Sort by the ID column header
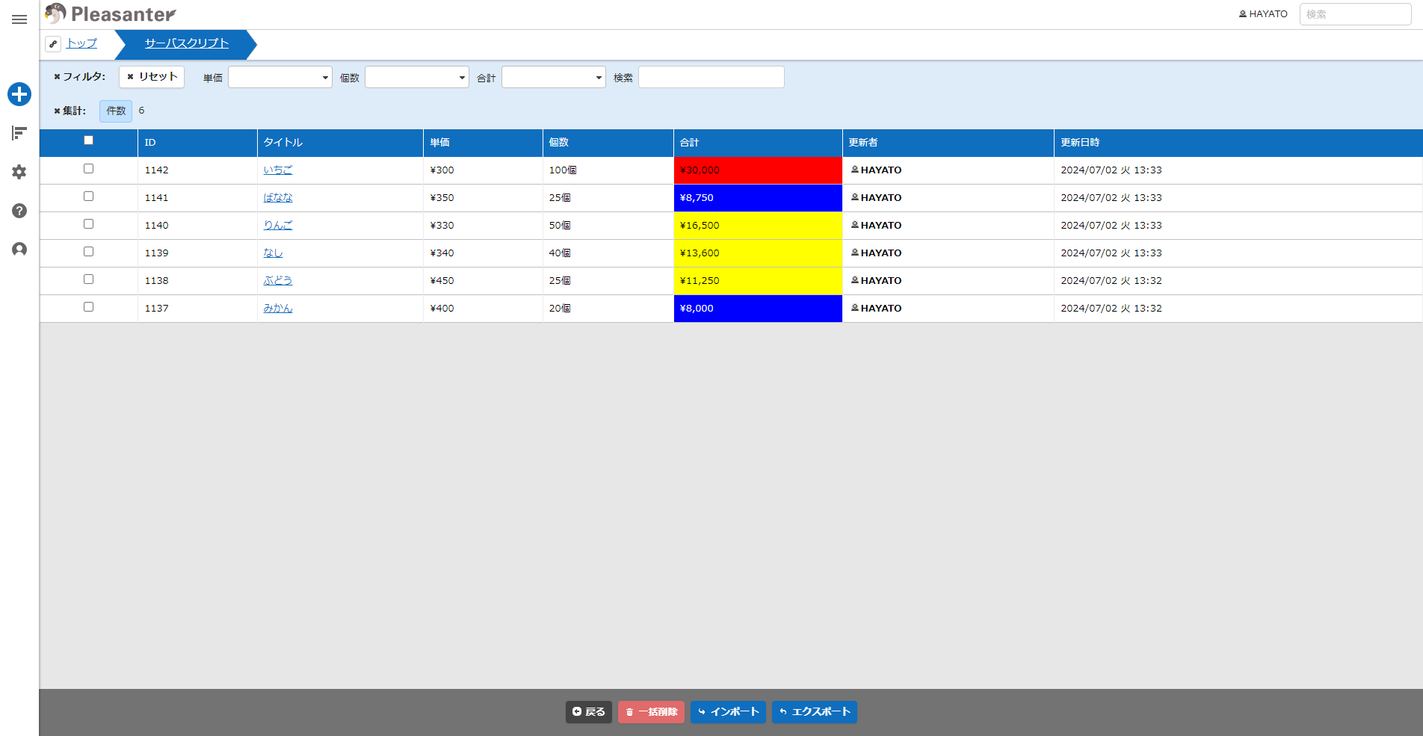 click(x=197, y=143)
